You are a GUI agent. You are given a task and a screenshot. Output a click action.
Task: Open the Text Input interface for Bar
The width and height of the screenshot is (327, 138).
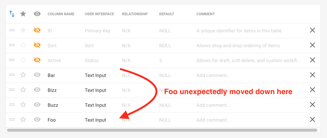click(x=95, y=75)
